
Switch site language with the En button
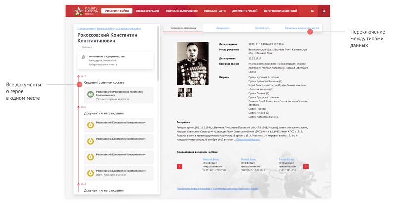pos(312,11)
